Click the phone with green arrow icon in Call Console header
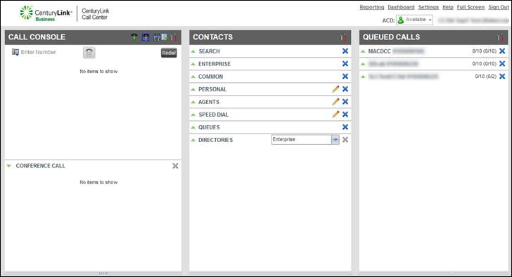The height and width of the screenshot is (277, 512). [134, 37]
